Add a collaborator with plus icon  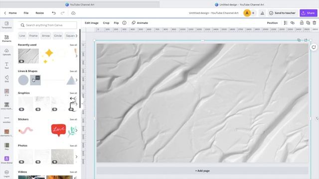click(253, 13)
